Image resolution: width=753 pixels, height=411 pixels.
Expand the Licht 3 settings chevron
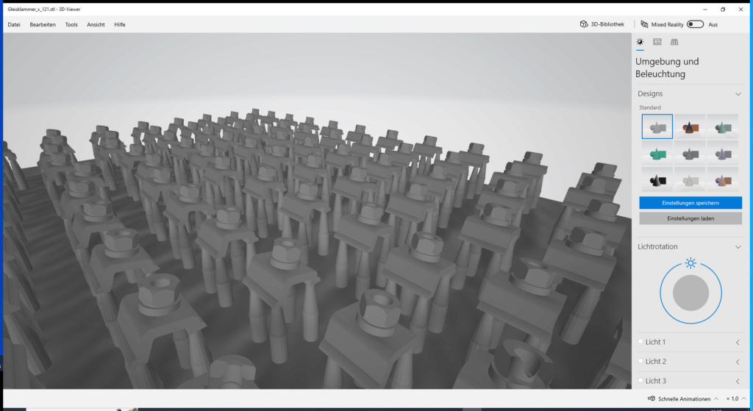[x=738, y=382]
